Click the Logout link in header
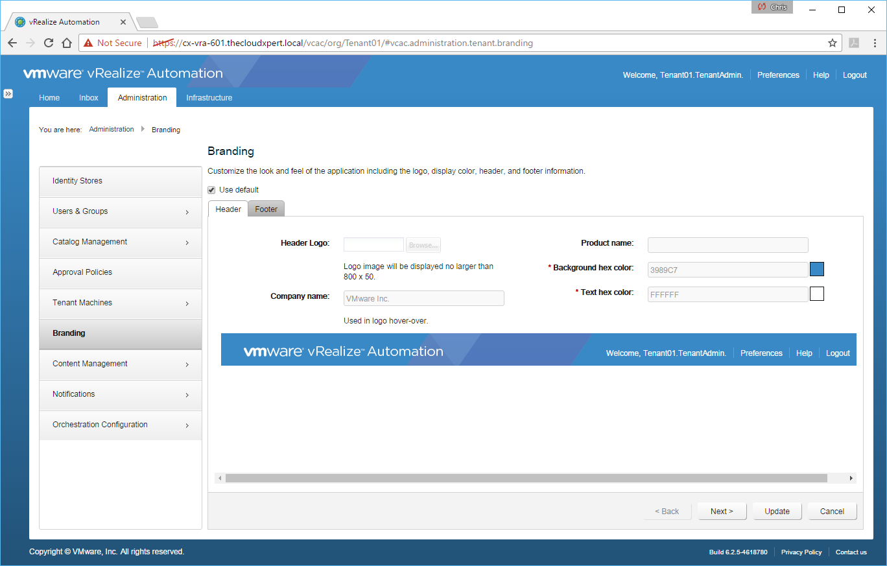This screenshot has height=566, width=887. pos(855,75)
